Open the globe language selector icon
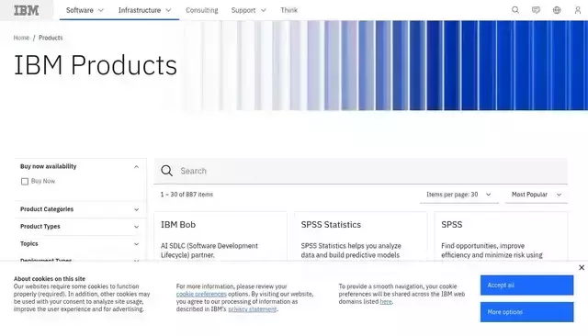 (x=557, y=10)
